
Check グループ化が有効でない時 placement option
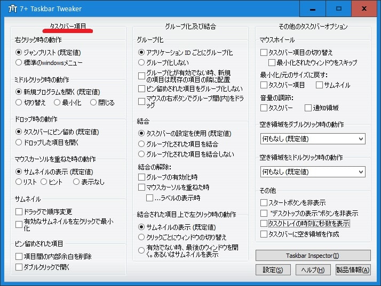pos(141,76)
